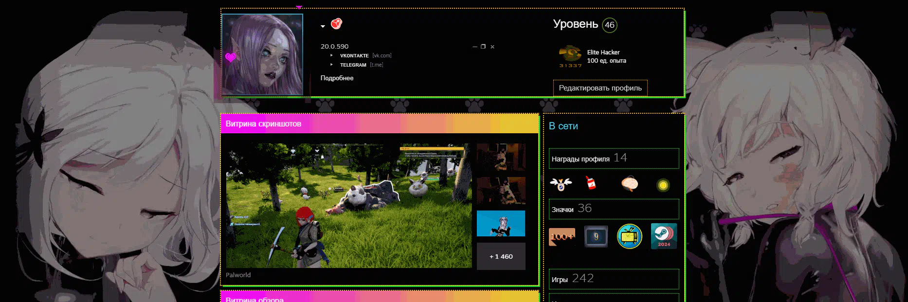Click the + 1 460 more screenshots tile

pyautogui.click(x=501, y=256)
